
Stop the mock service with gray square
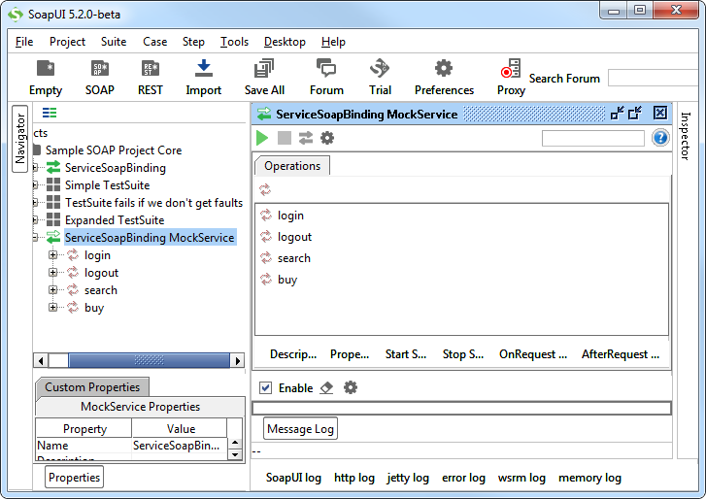tap(285, 138)
